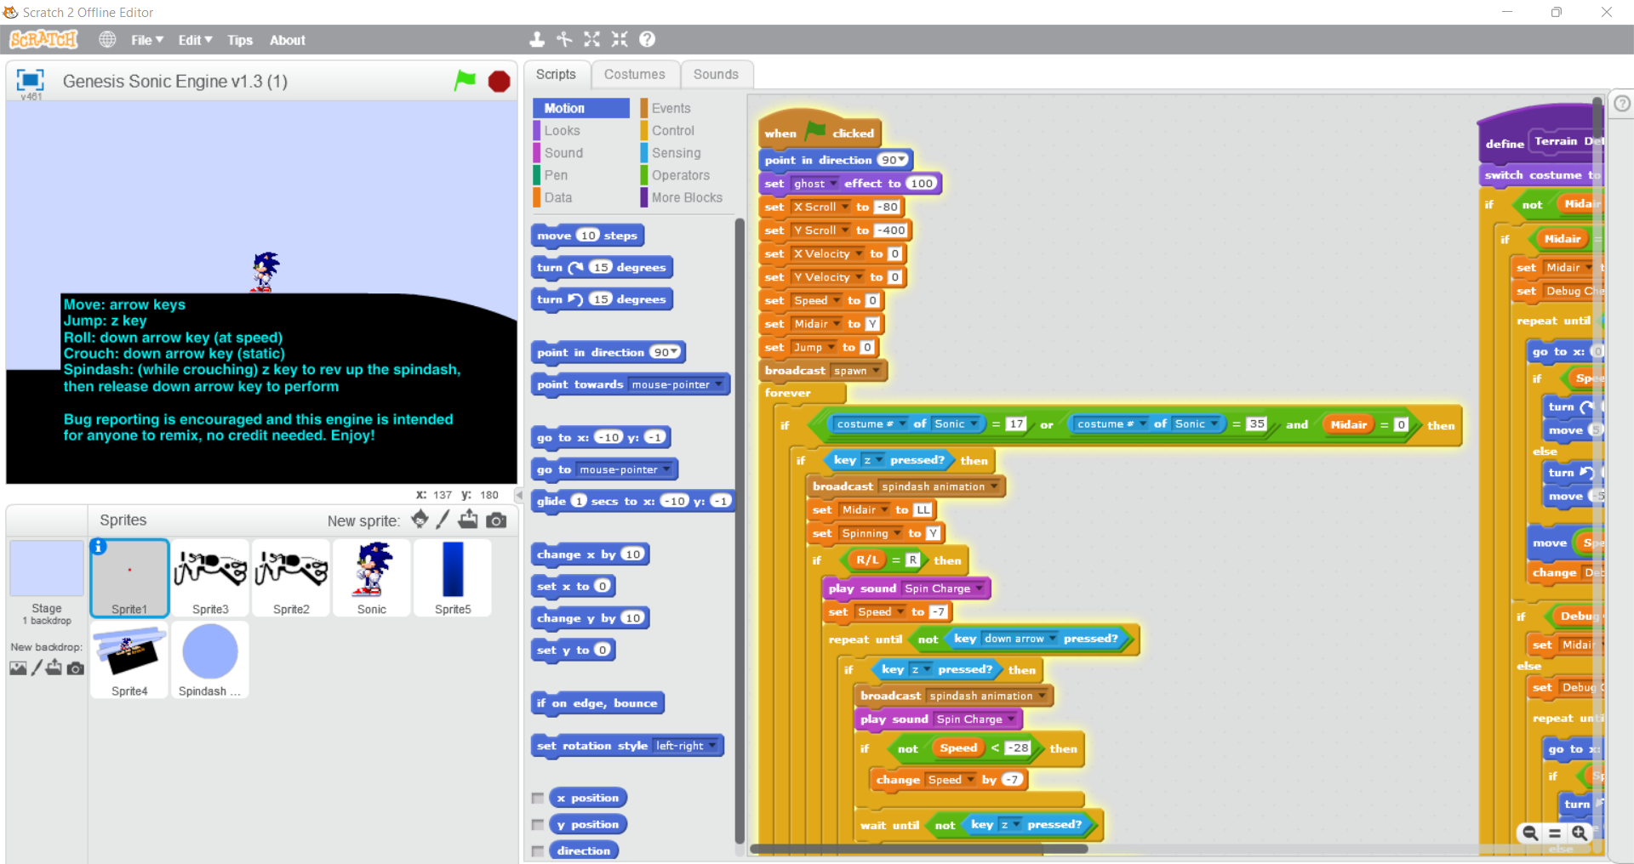Choose backdrop from library
Screen dimensions: 1634x864
point(18,668)
